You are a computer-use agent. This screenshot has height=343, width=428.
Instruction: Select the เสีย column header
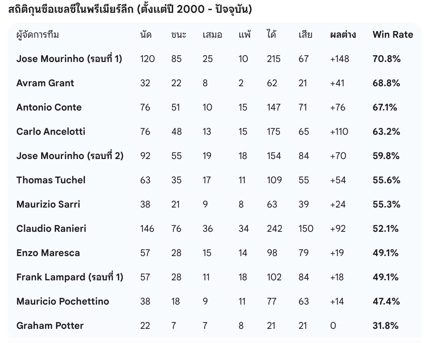[305, 35]
